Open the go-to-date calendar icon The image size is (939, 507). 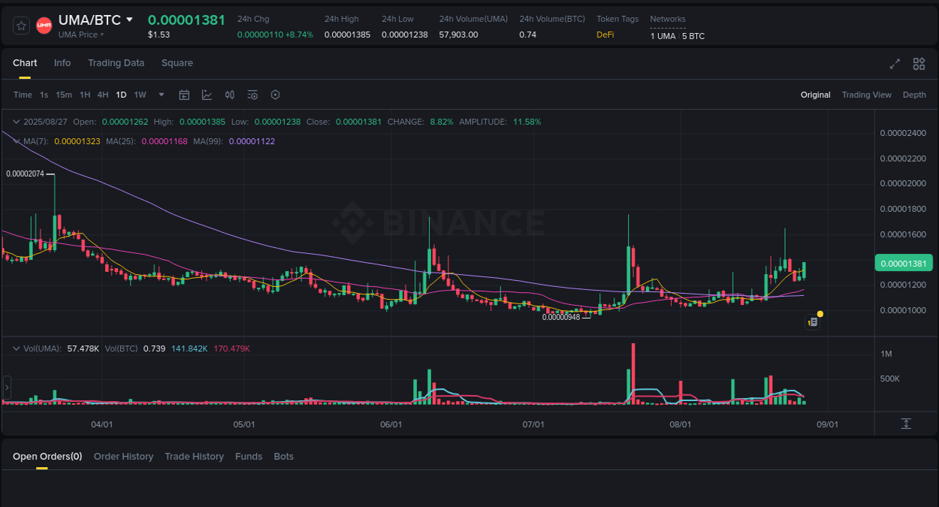[x=184, y=95]
